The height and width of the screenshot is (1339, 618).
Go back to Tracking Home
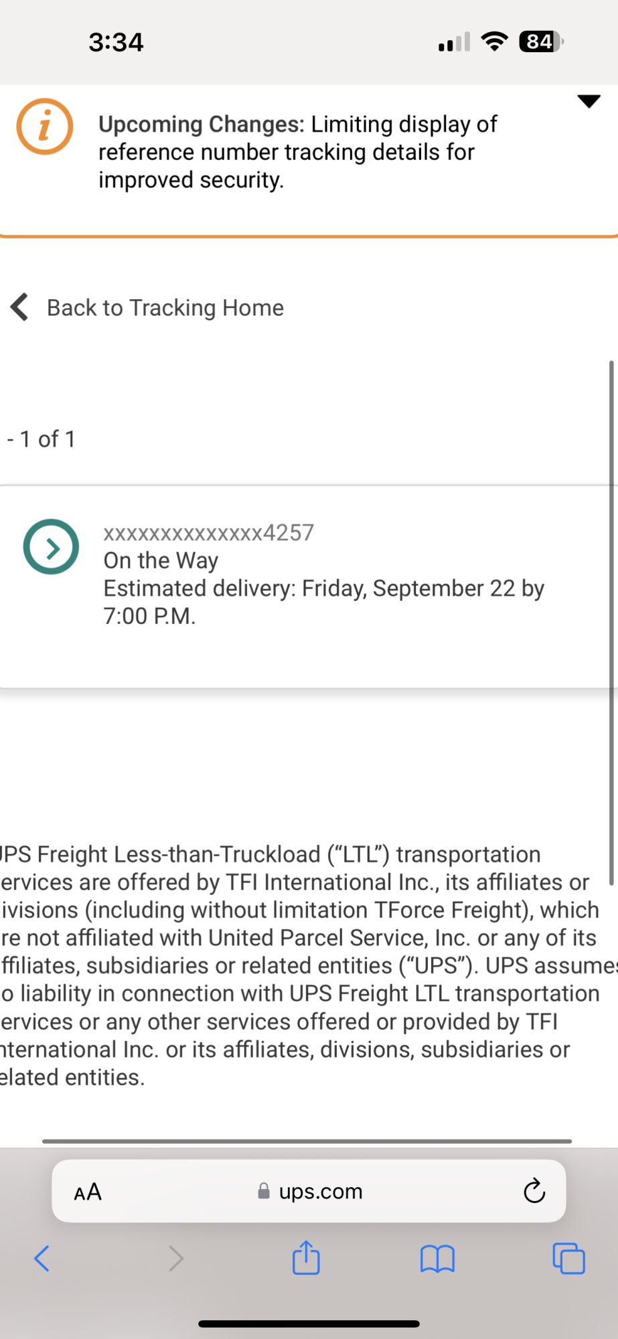tap(165, 308)
